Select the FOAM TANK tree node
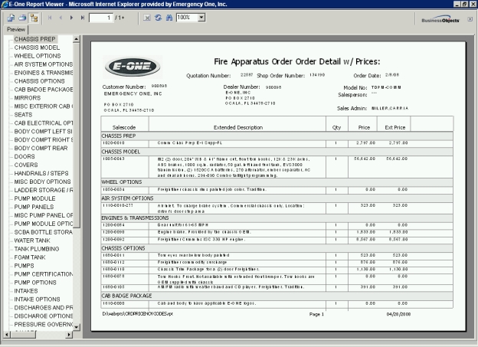The image size is (478, 347). point(30,257)
